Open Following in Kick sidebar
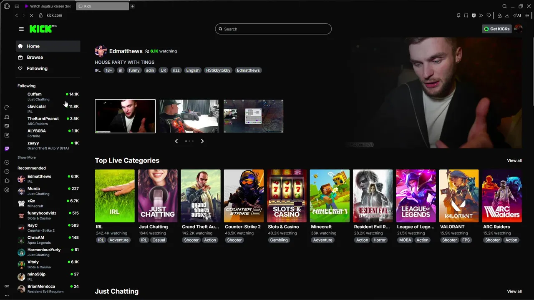Viewport: 534px width, 300px height. 48,68
